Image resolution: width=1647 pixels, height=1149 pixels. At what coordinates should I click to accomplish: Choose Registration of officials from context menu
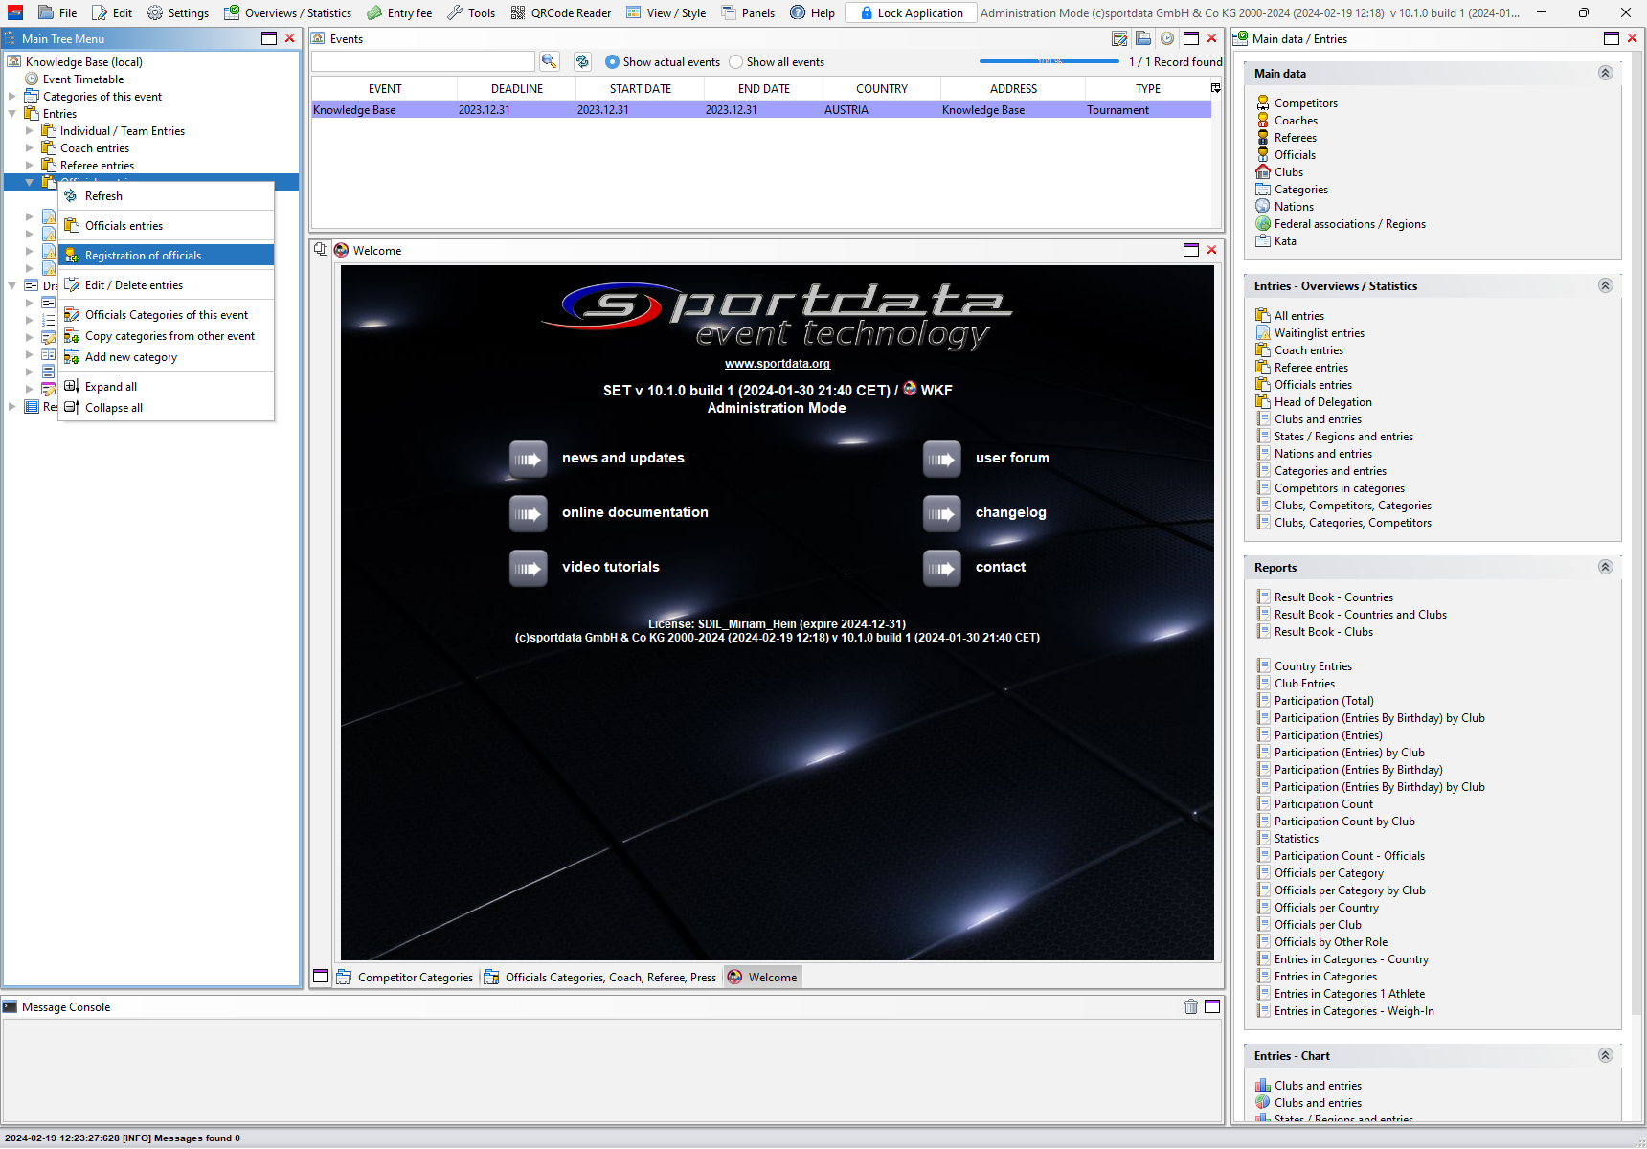(x=143, y=256)
